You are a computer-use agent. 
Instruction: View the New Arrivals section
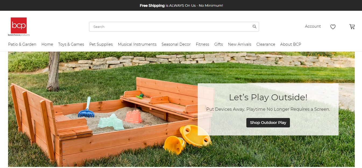pos(240,44)
